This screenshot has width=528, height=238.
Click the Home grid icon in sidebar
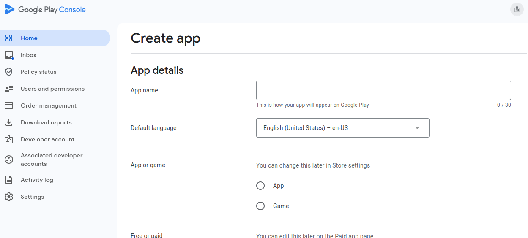coord(9,38)
